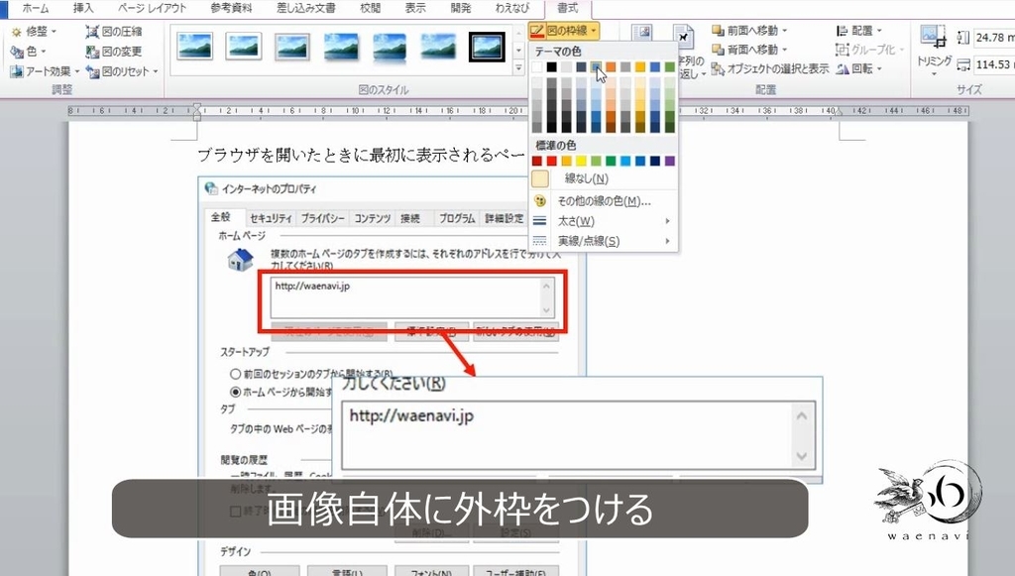The height and width of the screenshot is (576, 1015).
Task: Pick the green theme color swatch in top row
Action: [670, 66]
